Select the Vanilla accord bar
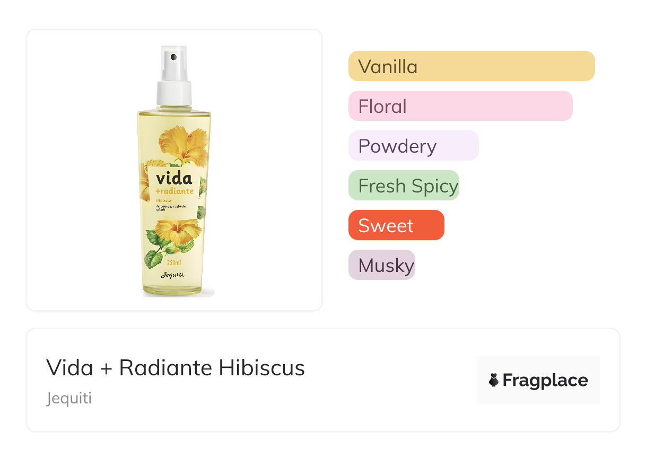646x458 pixels. pyautogui.click(x=471, y=66)
